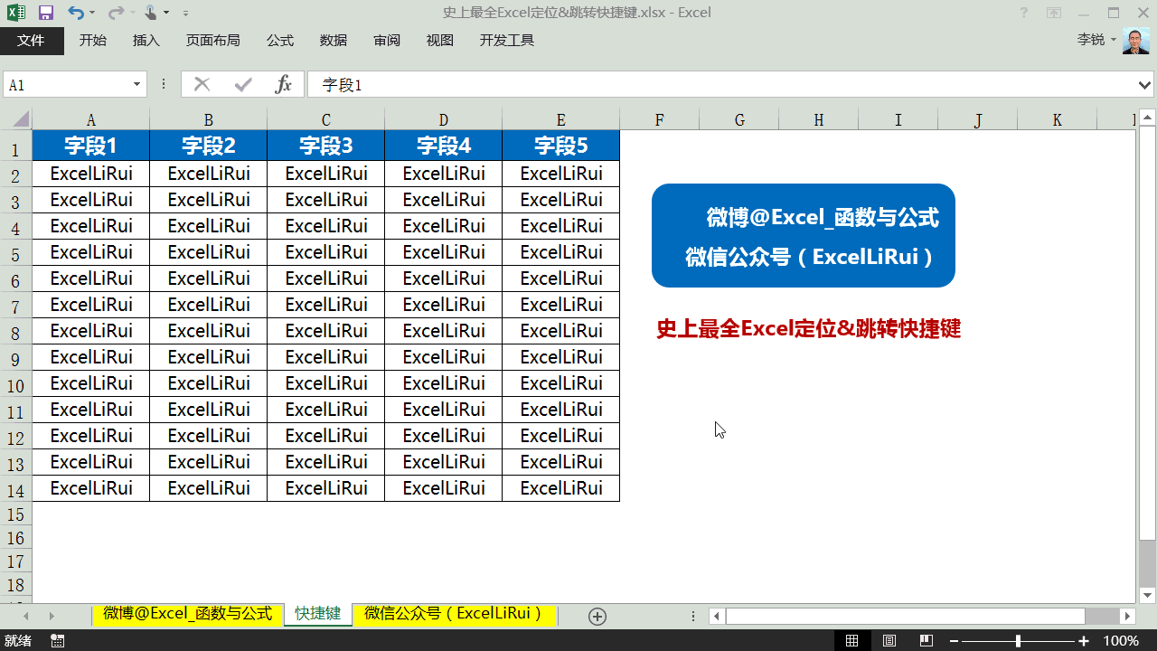The height and width of the screenshot is (651, 1157).
Task: Click the Excel application logo icon
Action: point(15,13)
